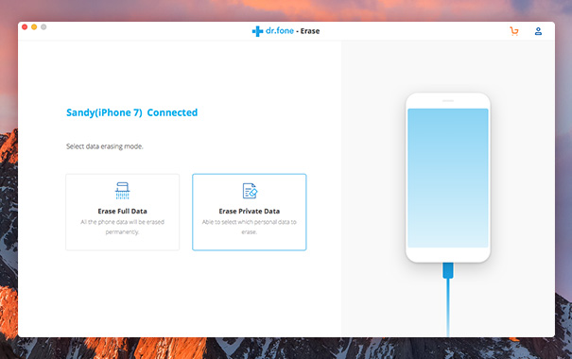Minimize the window with yellow button
Viewport: 572px width, 359px height.
(34, 27)
